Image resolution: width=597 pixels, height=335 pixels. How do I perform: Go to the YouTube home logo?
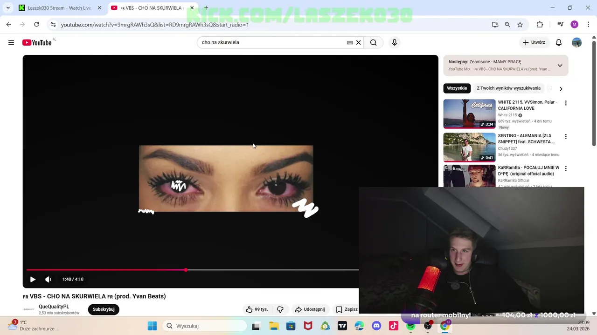(x=37, y=42)
